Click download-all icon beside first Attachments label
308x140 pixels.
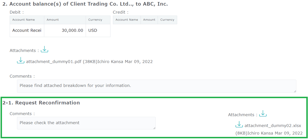pos(44,50)
